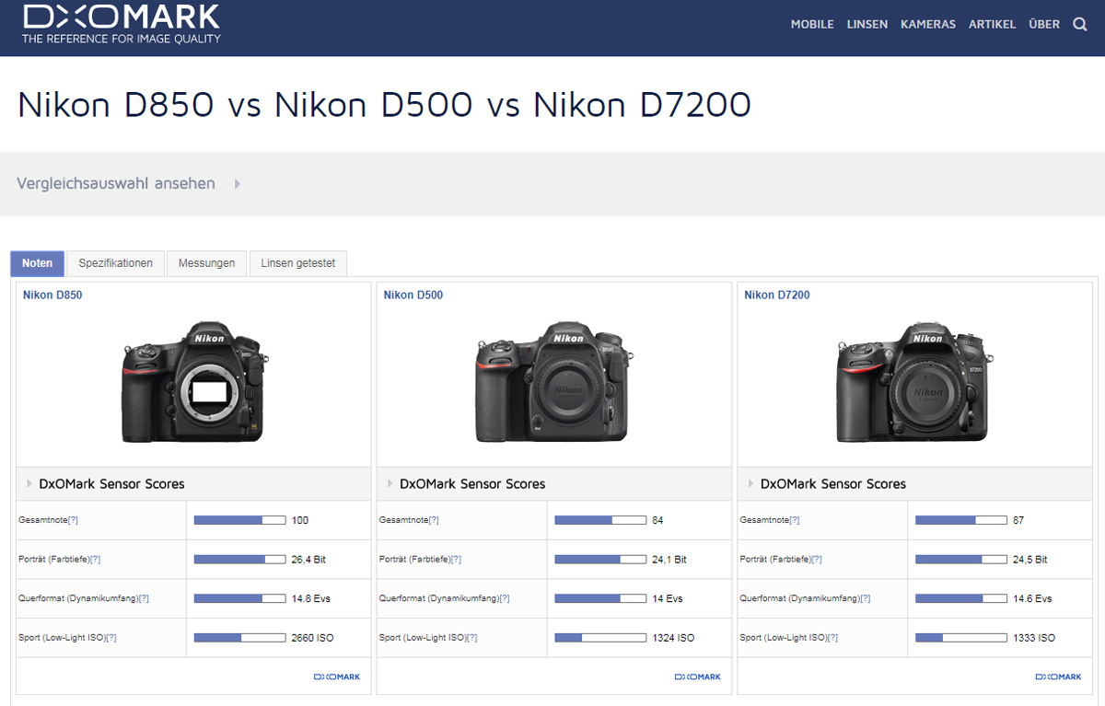Click the DXOMARK logo under the D500 card
The height and width of the screenshot is (706, 1105).
point(698,677)
